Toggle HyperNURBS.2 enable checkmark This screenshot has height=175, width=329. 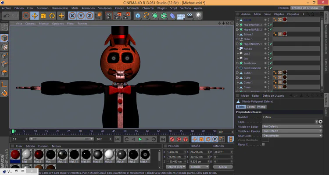271,29
